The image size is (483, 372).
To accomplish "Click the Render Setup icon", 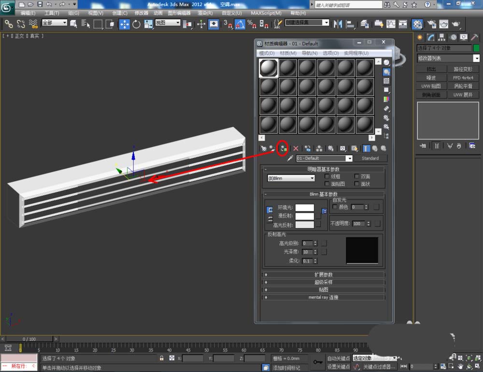I will pos(431,24).
